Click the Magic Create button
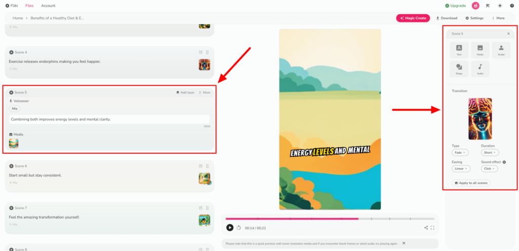 click(x=413, y=18)
